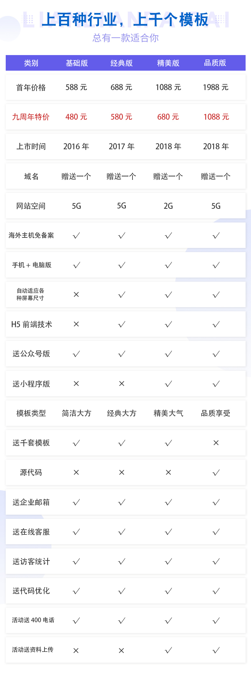Click the 2G website space value

point(168,206)
